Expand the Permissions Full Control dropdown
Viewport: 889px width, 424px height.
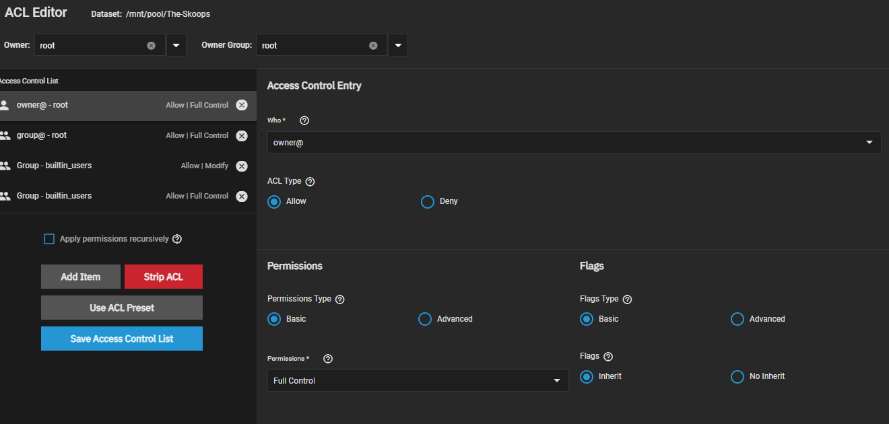coord(418,381)
